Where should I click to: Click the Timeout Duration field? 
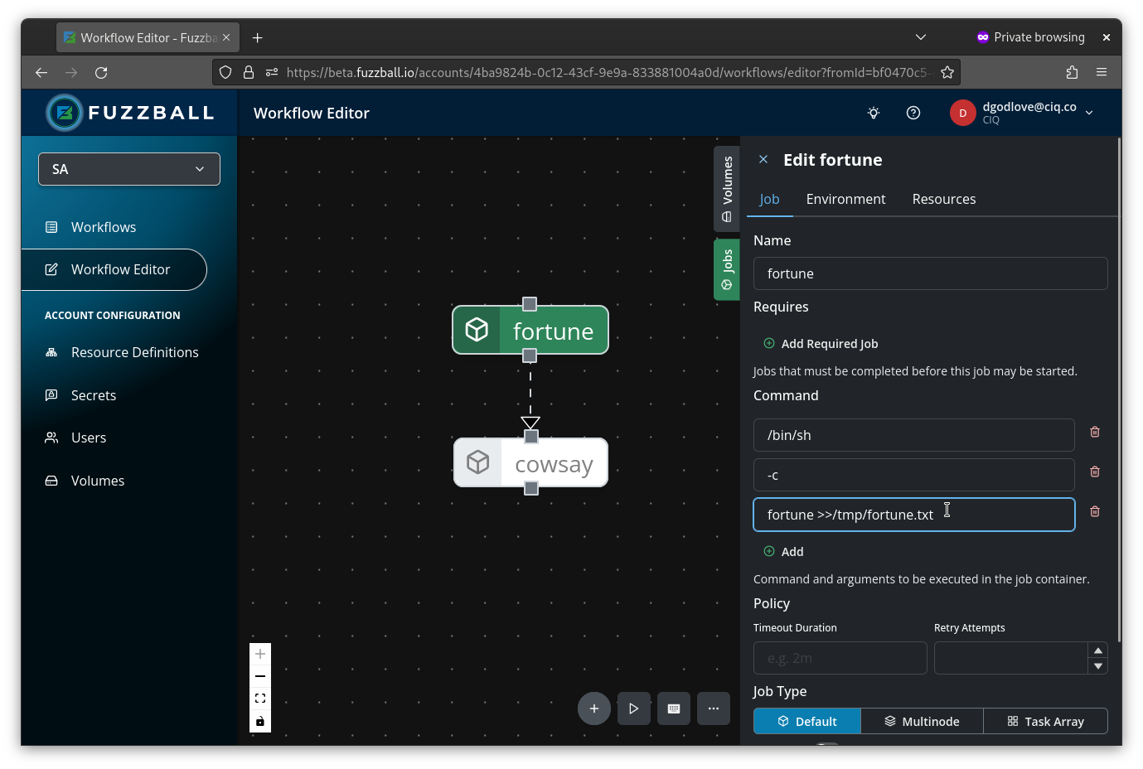(x=840, y=658)
